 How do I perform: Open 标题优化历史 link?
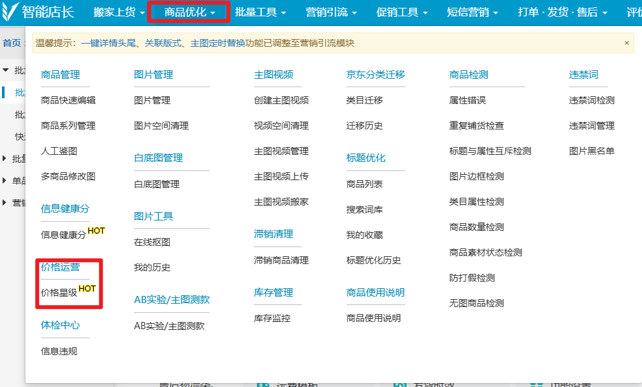tap(373, 260)
